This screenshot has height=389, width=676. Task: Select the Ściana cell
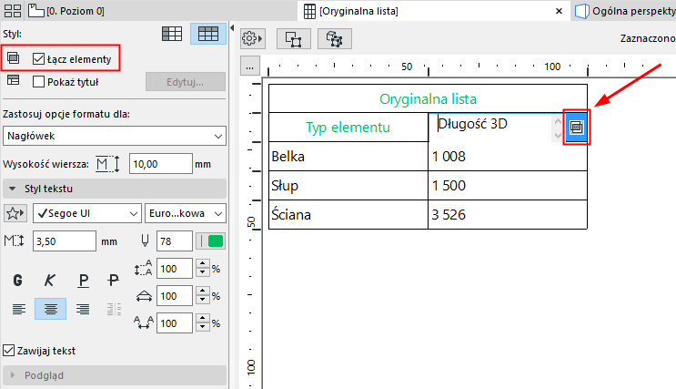348,215
